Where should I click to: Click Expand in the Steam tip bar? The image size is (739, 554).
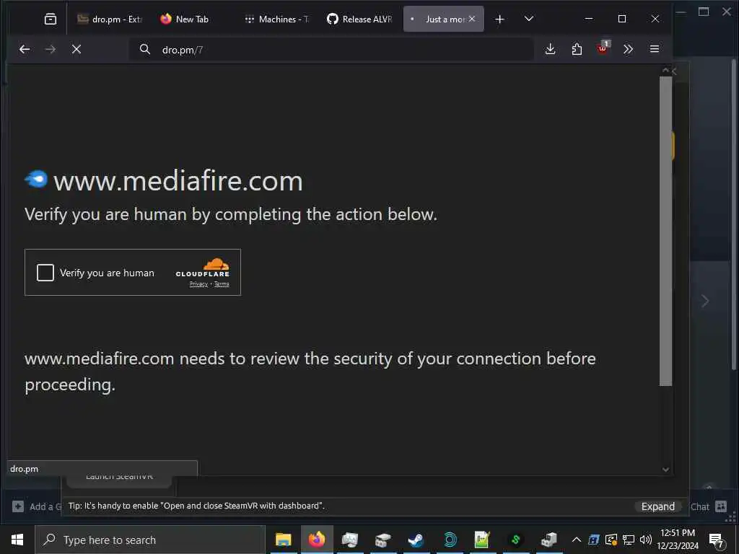tap(658, 506)
